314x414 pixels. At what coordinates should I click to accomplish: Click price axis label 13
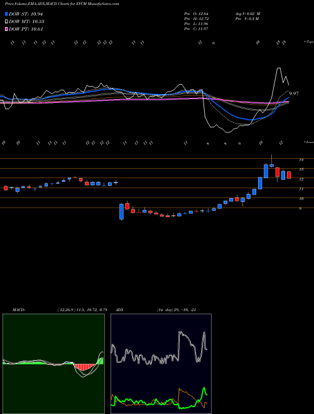tap(301, 169)
